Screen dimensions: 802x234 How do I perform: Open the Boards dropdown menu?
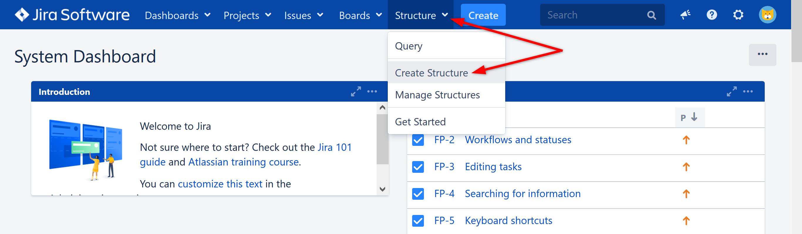click(x=360, y=15)
